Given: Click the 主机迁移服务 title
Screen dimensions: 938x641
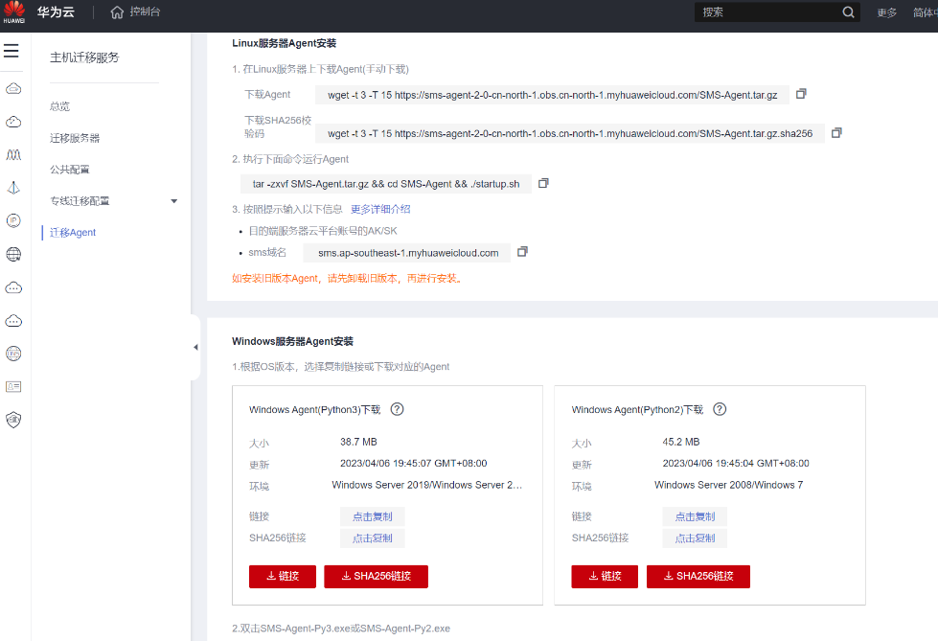Looking at the screenshot, I should point(84,57).
